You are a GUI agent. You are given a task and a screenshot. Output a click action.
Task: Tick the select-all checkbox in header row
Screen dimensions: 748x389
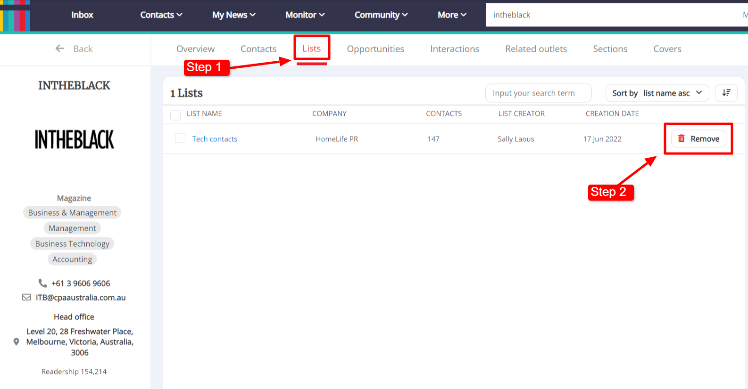[x=175, y=115]
